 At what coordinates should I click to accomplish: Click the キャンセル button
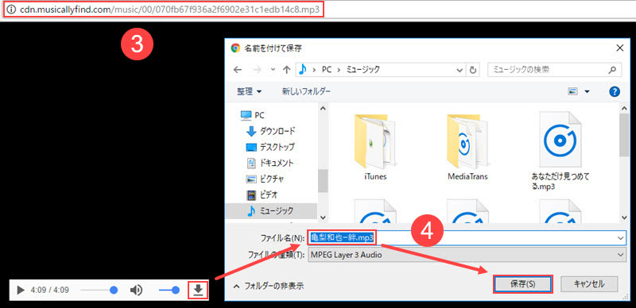tap(589, 284)
